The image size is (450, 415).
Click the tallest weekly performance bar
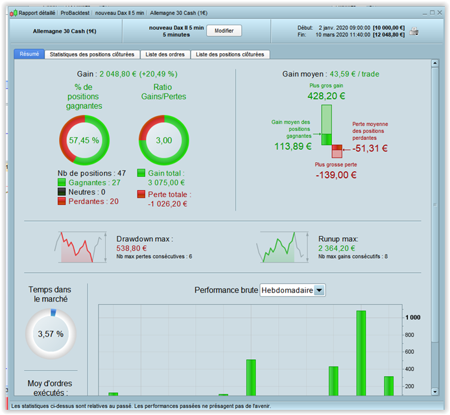tap(361, 353)
